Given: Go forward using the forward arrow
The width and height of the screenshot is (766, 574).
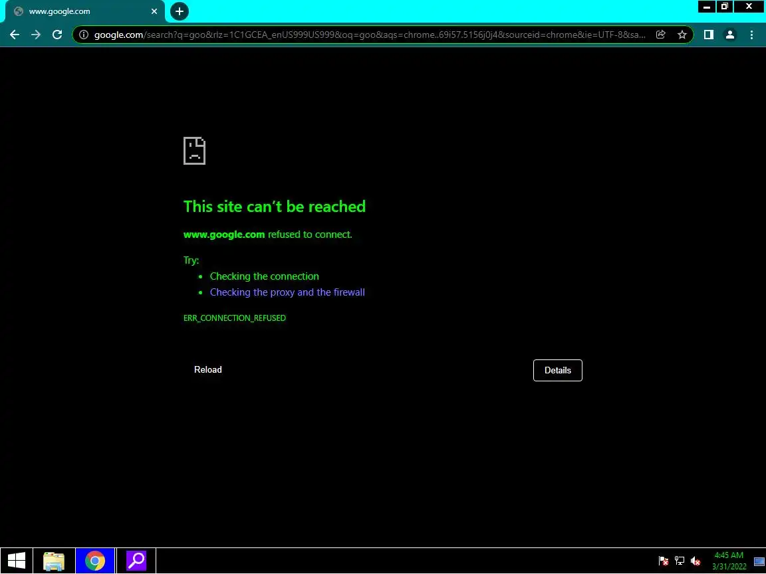Looking at the screenshot, I should (x=36, y=35).
